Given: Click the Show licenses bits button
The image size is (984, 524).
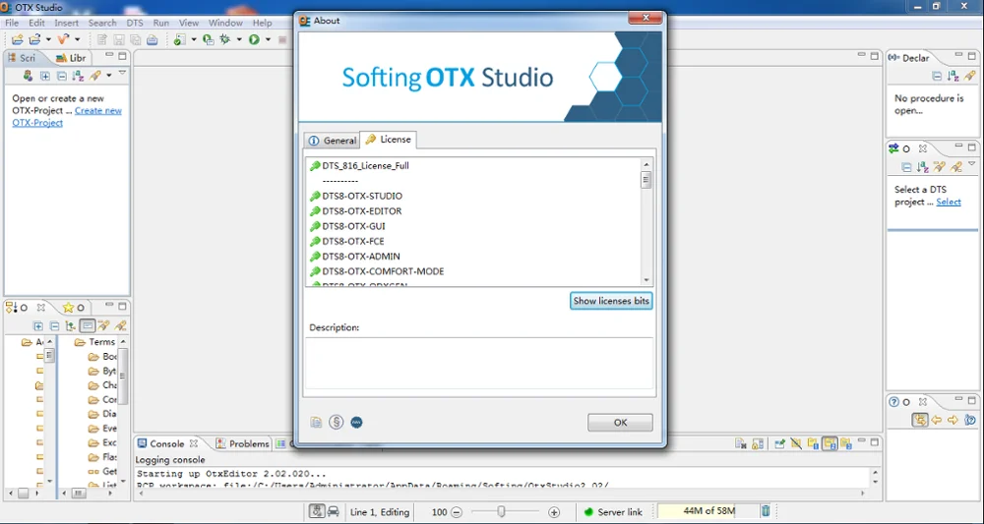Looking at the screenshot, I should point(611,301).
